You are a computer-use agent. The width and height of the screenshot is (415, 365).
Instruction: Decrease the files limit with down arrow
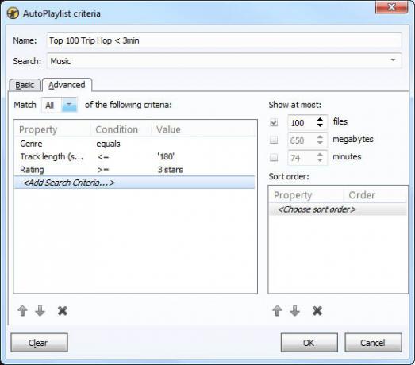pyautogui.click(x=320, y=125)
